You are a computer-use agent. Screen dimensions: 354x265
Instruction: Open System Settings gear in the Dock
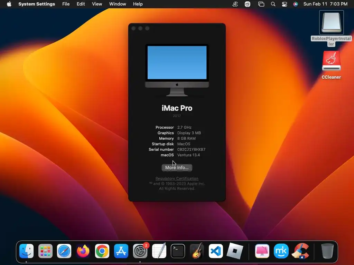point(140,251)
